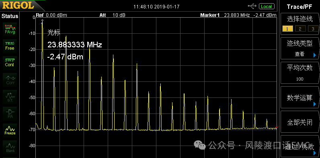Screen dimensions: 320x158
Task: Select trace 3 in trace selector
Action: (x=313, y=29)
